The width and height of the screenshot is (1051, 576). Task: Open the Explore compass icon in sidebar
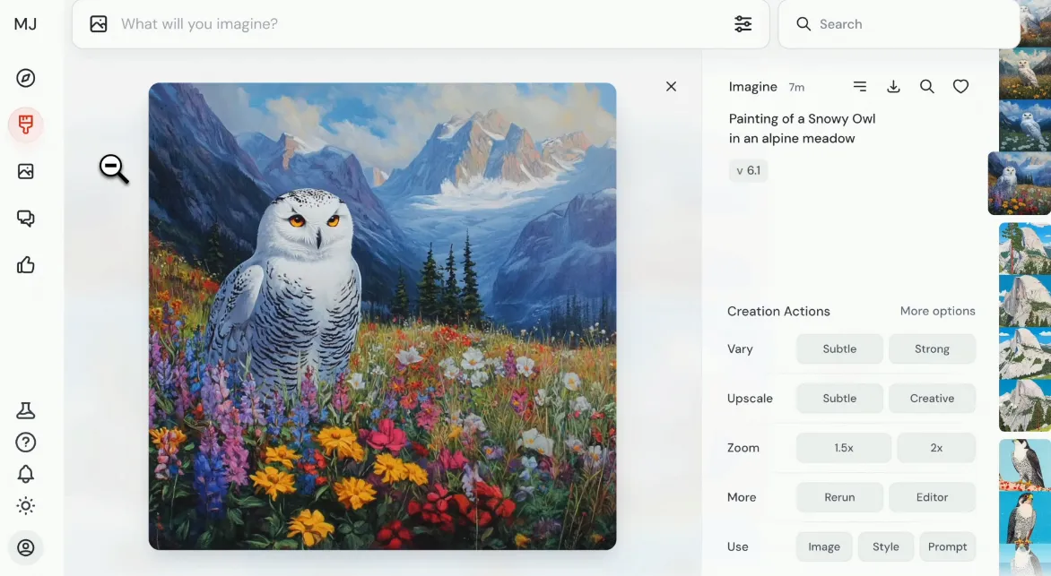[x=25, y=78]
